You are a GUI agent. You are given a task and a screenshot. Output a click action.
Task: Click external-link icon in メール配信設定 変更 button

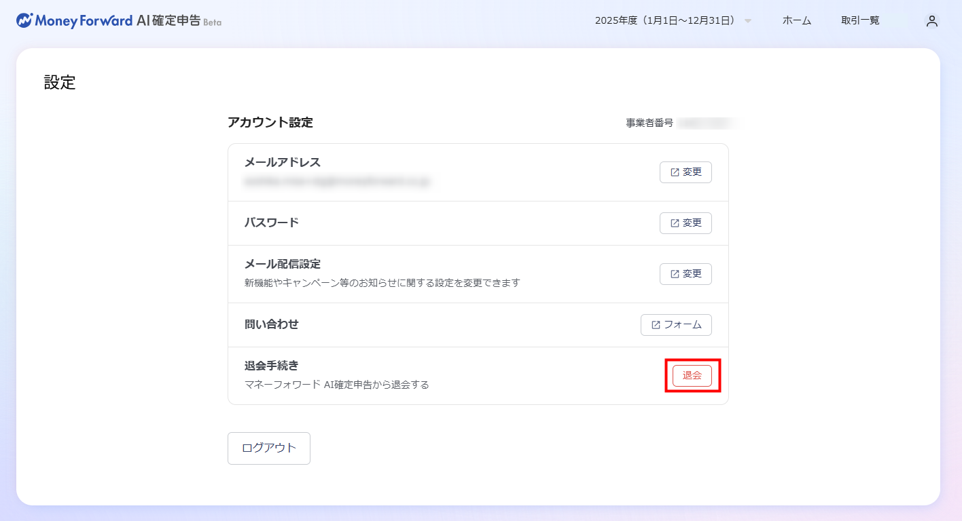[x=675, y=274]
